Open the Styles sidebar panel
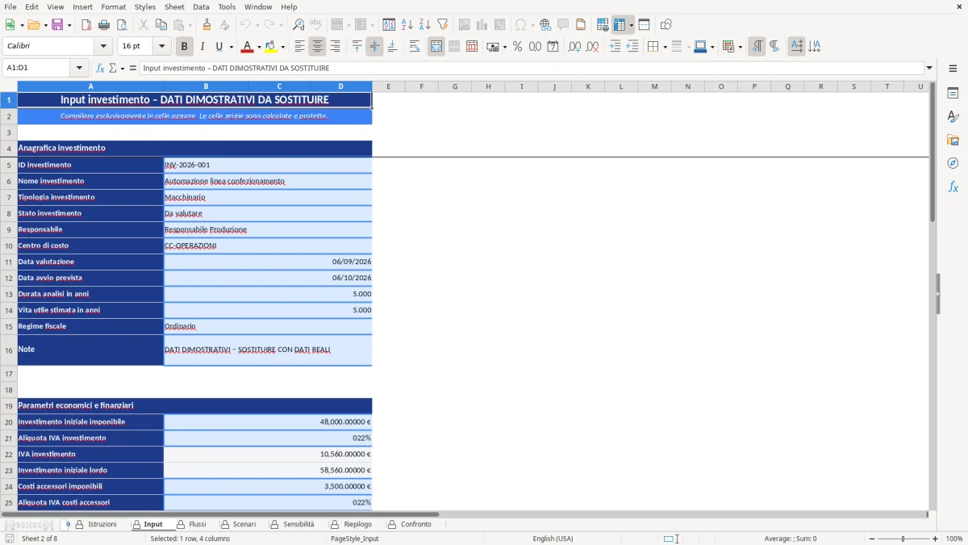Image resolution: width=968 pixels, height=545 pixels. [953, 117]
